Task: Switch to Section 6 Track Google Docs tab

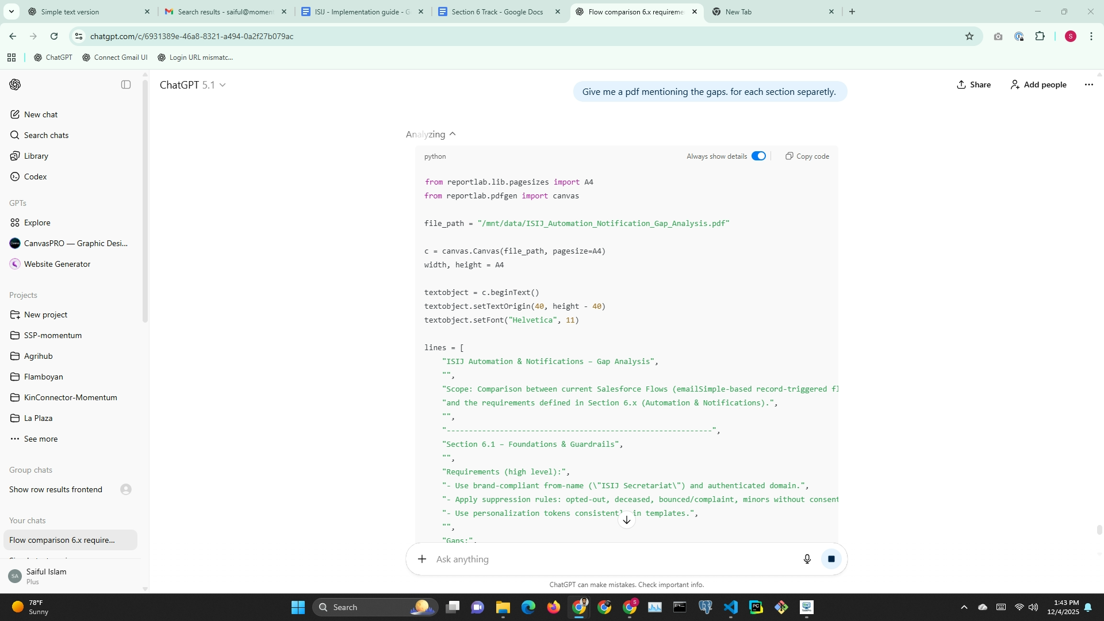Action: coord(497,11)
